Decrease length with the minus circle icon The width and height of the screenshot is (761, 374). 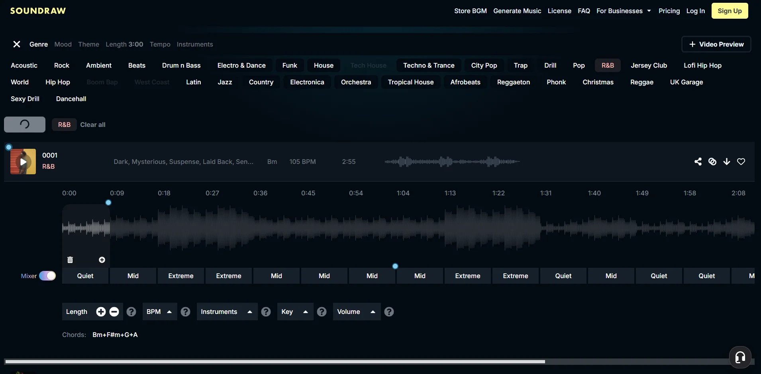tap(114, 312)
